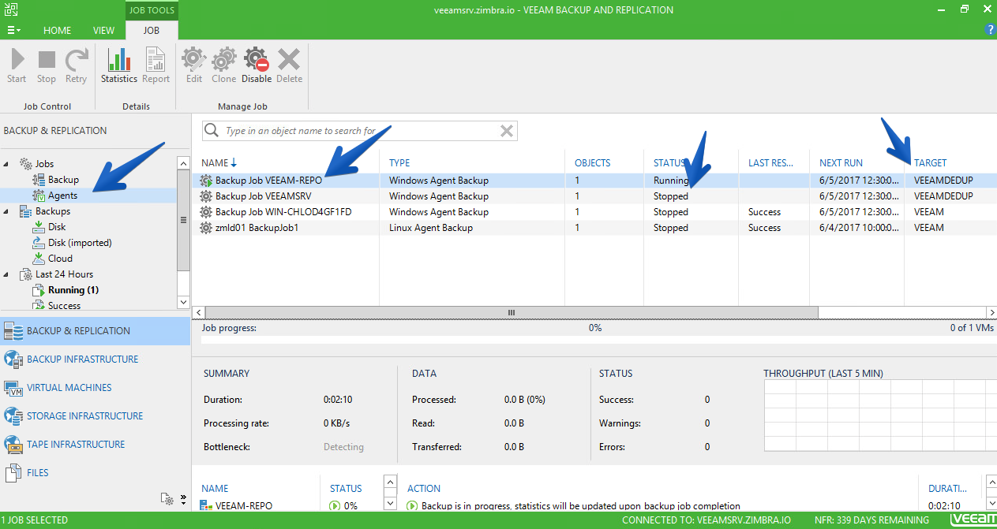997x529 pixels.
Task: Select Backup Job WIN-CHLOD4GF1FD row name
Action: (x=283, y=212)
